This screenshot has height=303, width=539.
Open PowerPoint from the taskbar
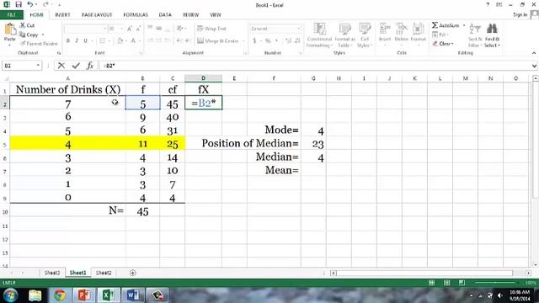[x=84, y=295]
